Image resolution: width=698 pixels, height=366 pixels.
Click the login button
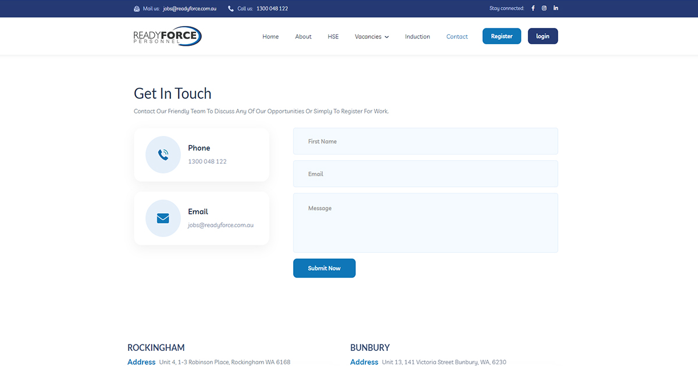[542, 36]
